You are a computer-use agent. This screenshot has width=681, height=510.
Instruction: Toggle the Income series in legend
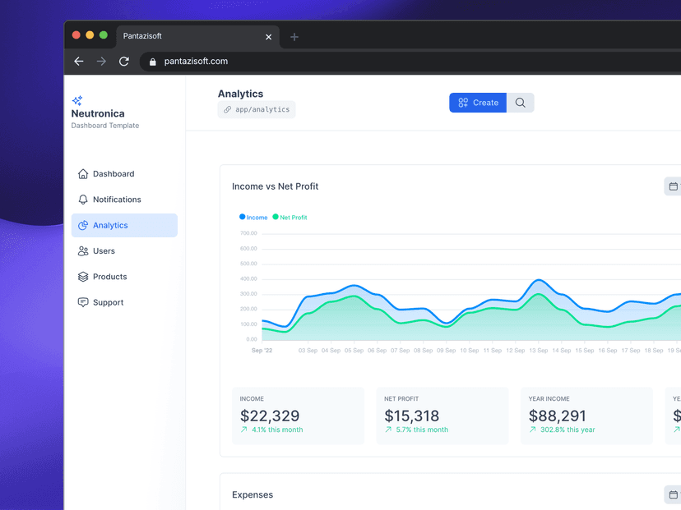(x=253, y=218)
